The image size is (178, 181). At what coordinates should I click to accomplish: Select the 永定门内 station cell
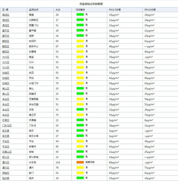pos(34,83)
